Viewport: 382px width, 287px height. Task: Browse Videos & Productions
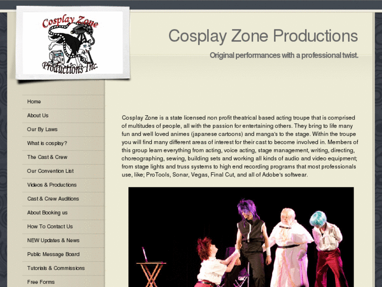tap(51, 185)
